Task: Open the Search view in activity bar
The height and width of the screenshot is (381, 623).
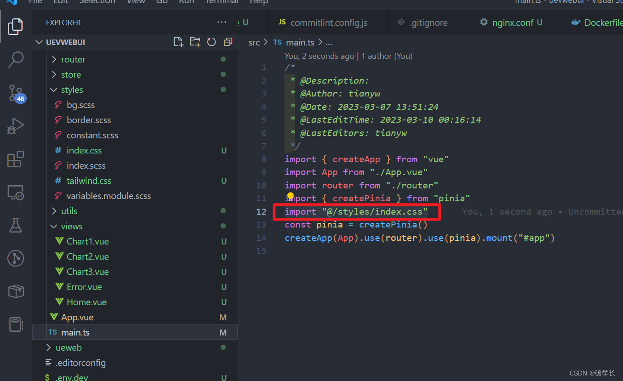Action: pyautogui.click(x=16, y=59)
